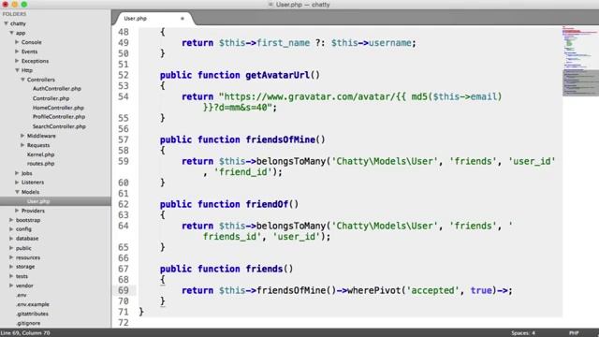Click 'accepted' string on line 69
This screenshot has width=599, height=337.
point(432,290)
